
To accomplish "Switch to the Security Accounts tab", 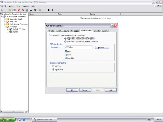I will point(62,31).
